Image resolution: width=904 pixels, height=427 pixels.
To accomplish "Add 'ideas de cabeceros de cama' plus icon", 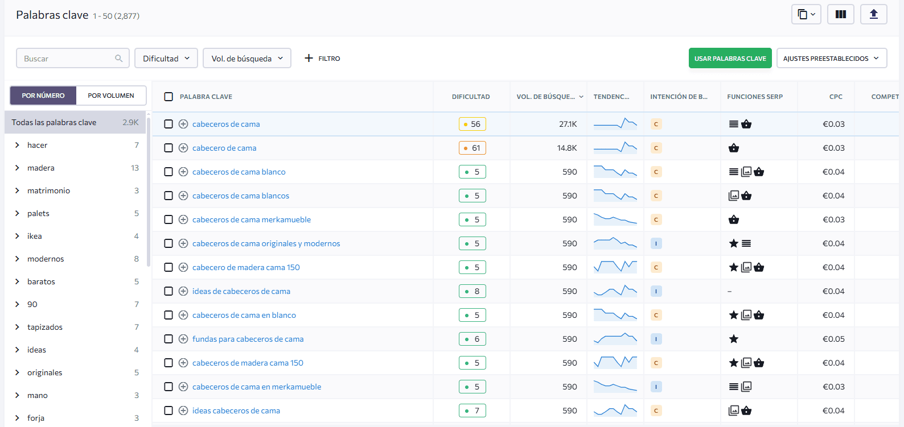I will [x=183, y=291].
